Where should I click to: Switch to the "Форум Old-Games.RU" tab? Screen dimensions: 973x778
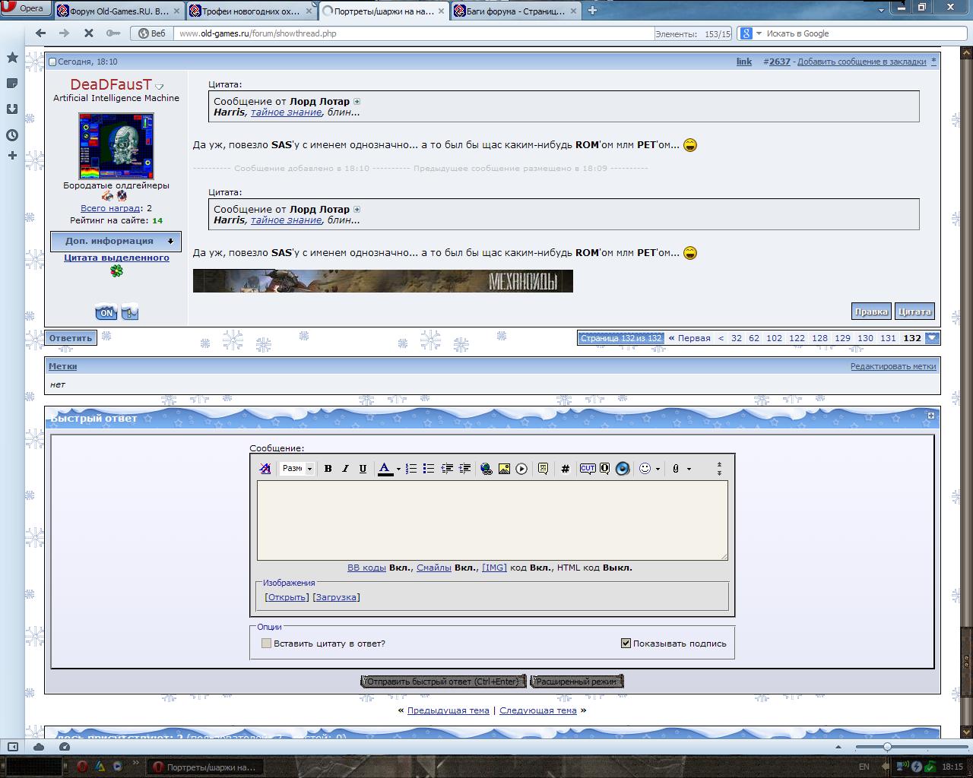pos(119,11)
